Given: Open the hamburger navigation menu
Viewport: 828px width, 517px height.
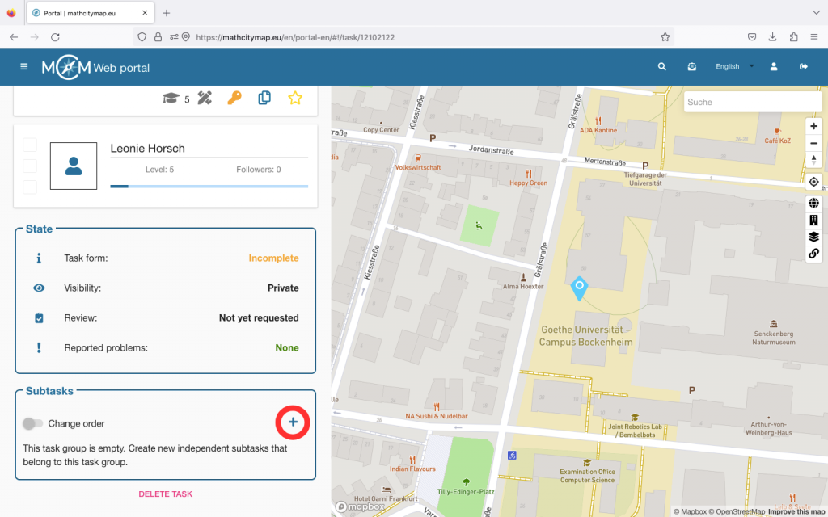Looking at the screenshot, I should [x=24, y=67].
